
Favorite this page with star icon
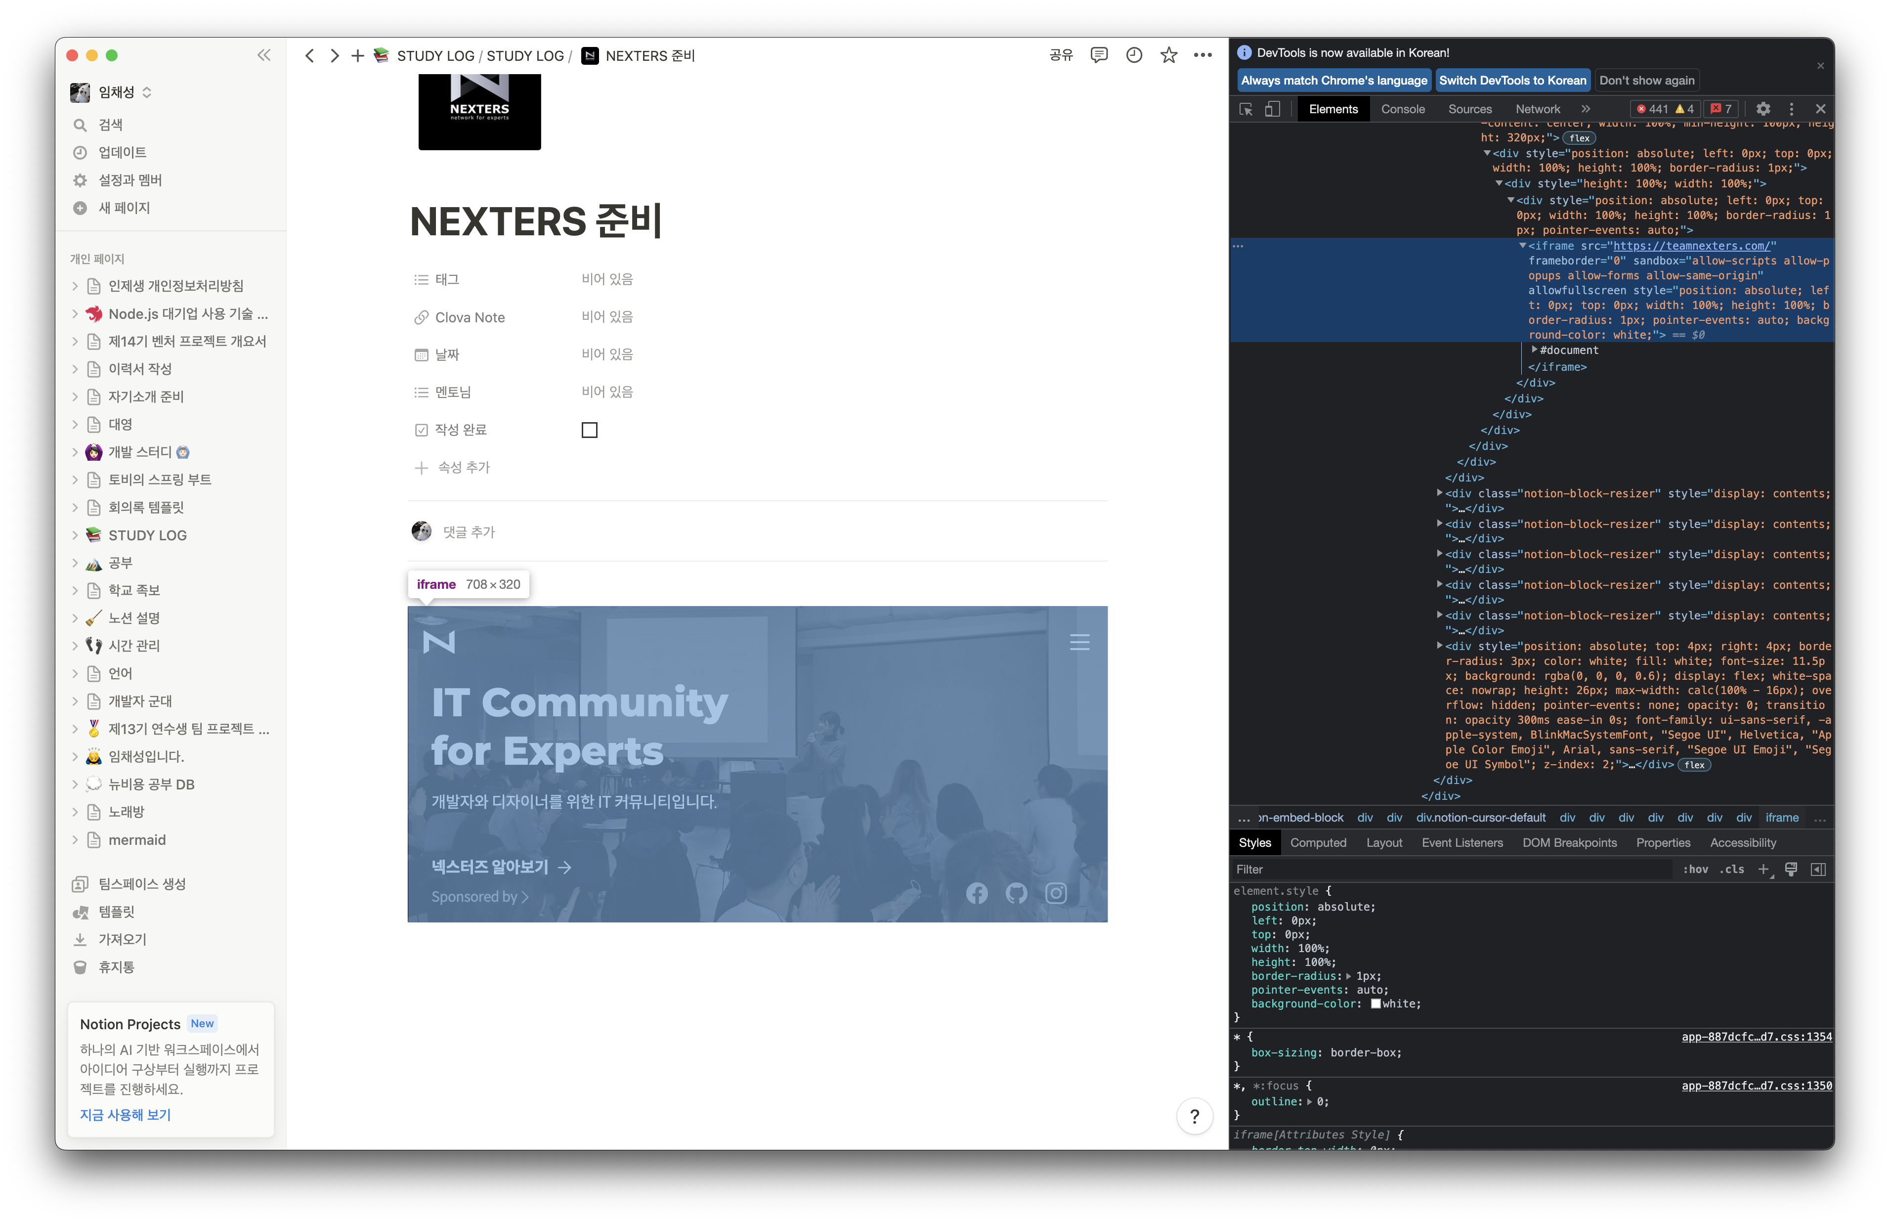click(x=1168, y=55)
